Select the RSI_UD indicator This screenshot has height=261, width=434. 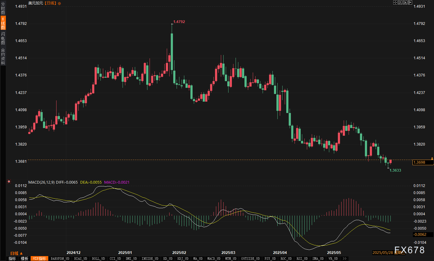pyautogui.click(x=302, y=259)
